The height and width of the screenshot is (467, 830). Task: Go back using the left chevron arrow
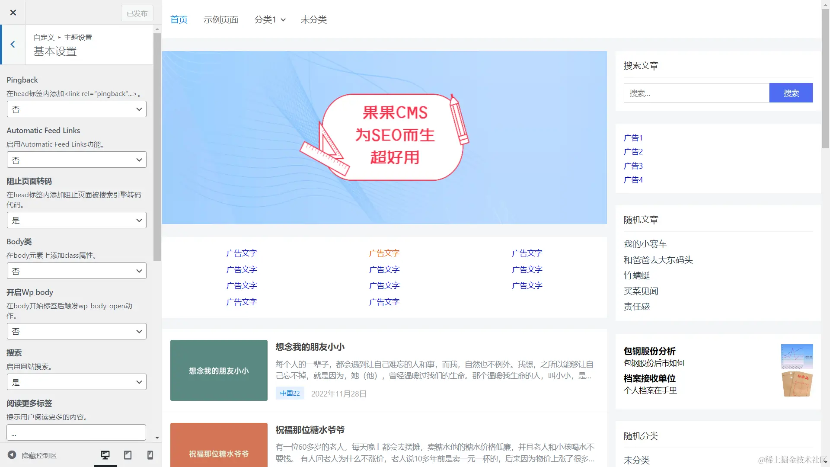[x=13, y=45]
